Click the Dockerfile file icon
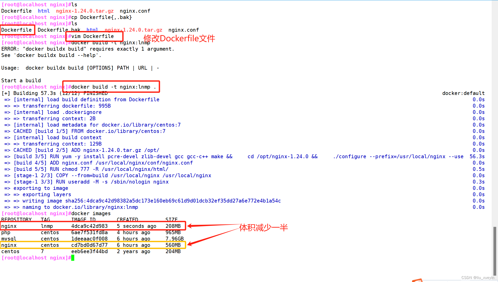The height and width of the screenshot is (282, 498). coord(17,30)
